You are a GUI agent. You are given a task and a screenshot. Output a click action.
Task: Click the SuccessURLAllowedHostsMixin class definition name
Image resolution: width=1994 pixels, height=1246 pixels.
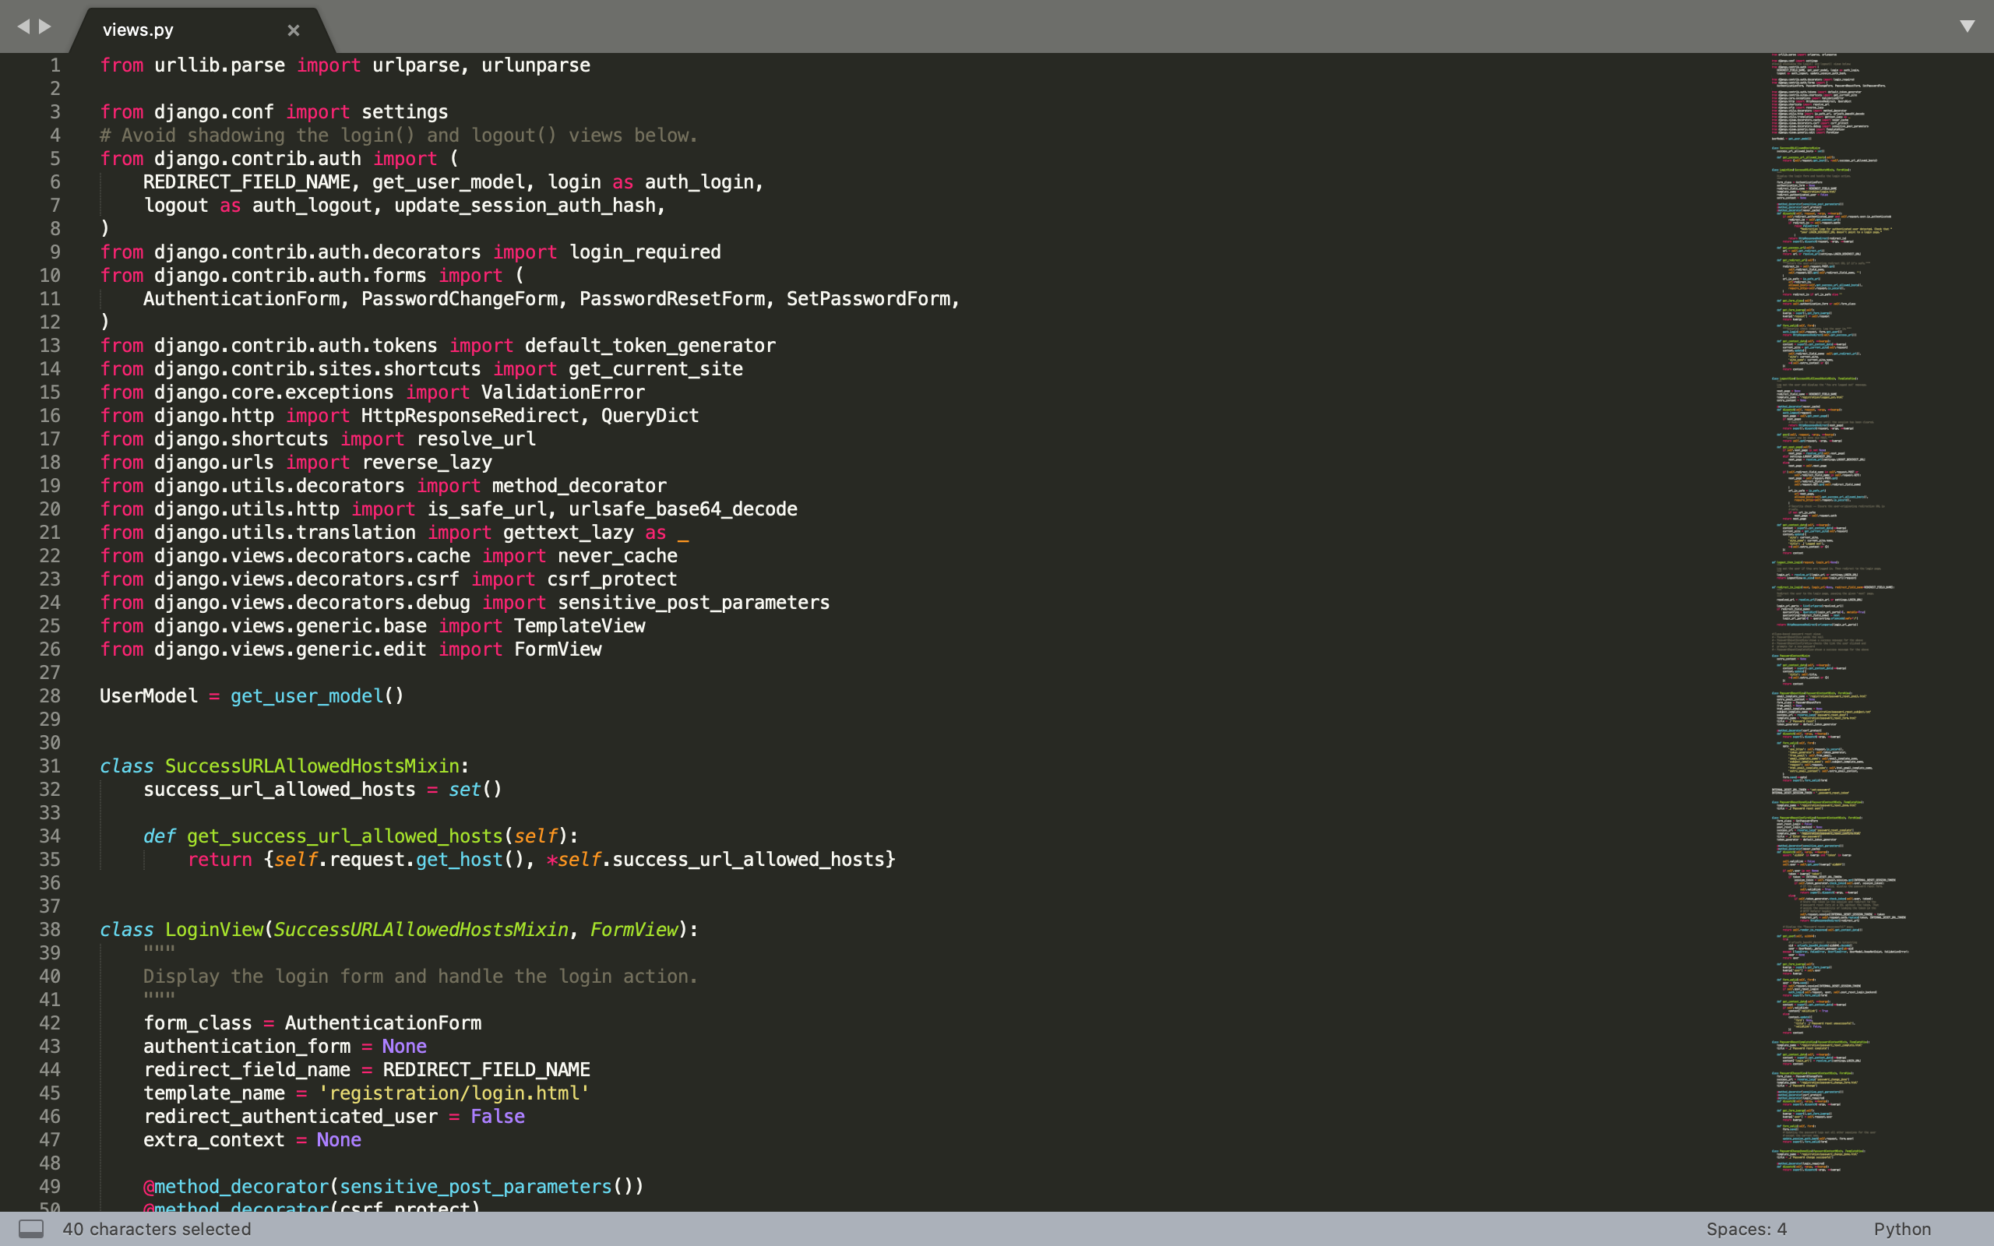(x=312, y=766)
